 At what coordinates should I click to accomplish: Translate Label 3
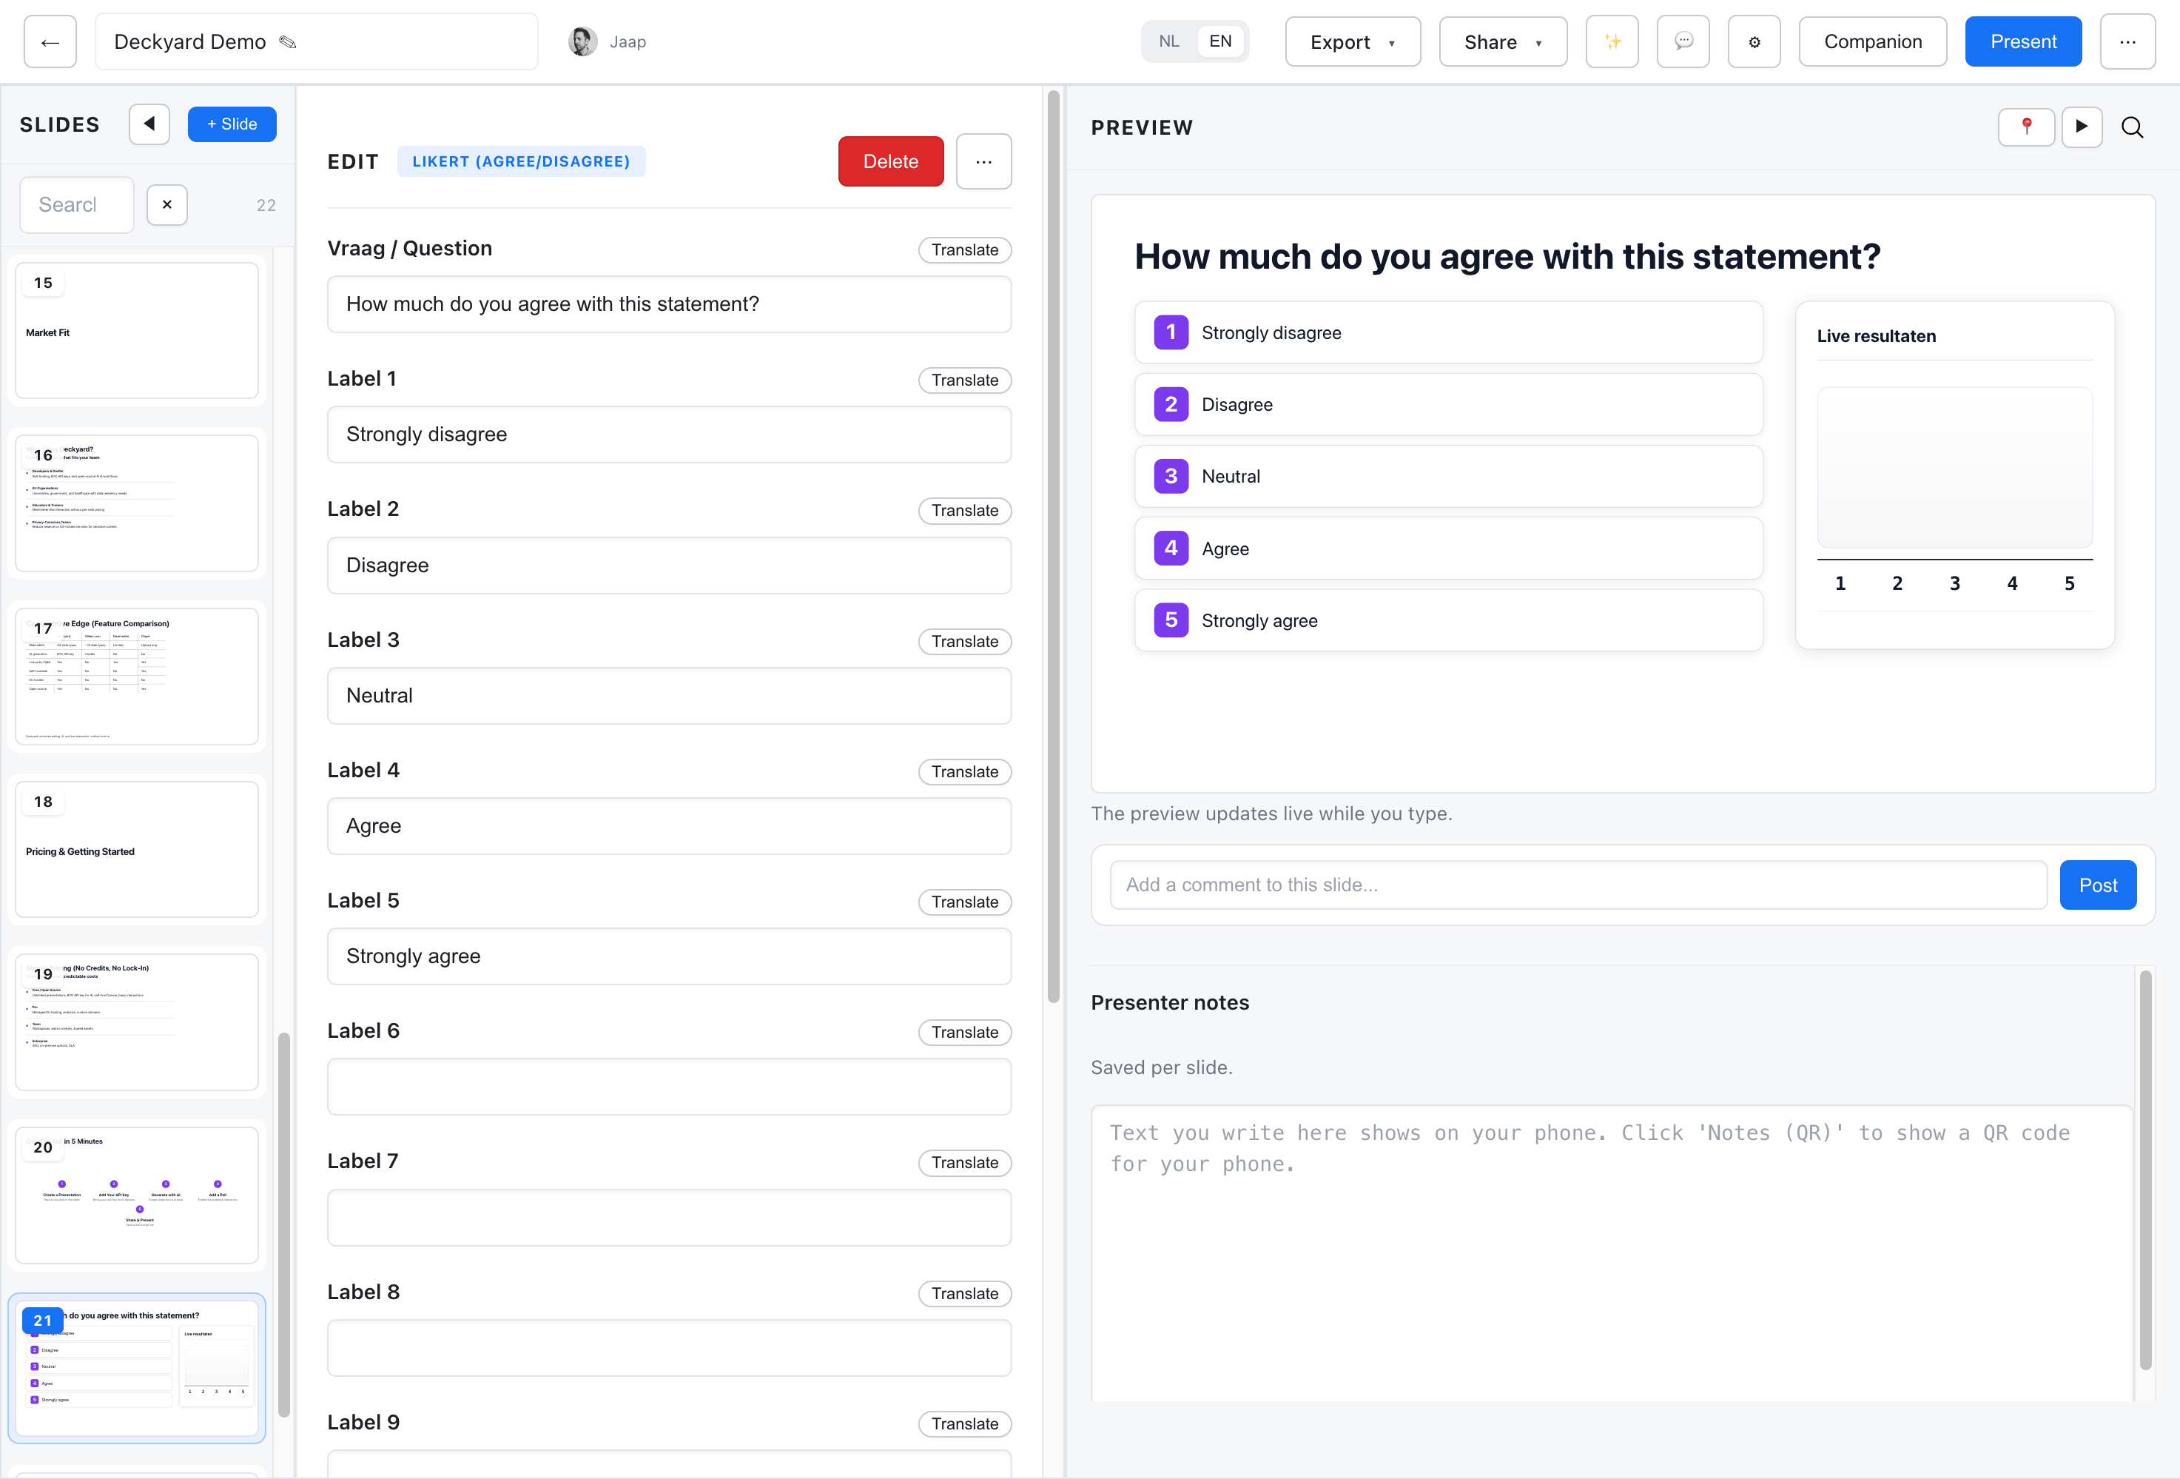tap(964, 641)
